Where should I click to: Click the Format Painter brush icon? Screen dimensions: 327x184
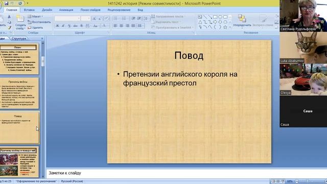(x=9, y=28)
